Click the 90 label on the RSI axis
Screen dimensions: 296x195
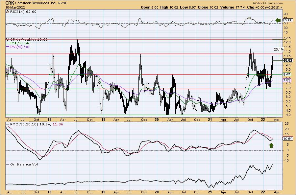point(285,14)
